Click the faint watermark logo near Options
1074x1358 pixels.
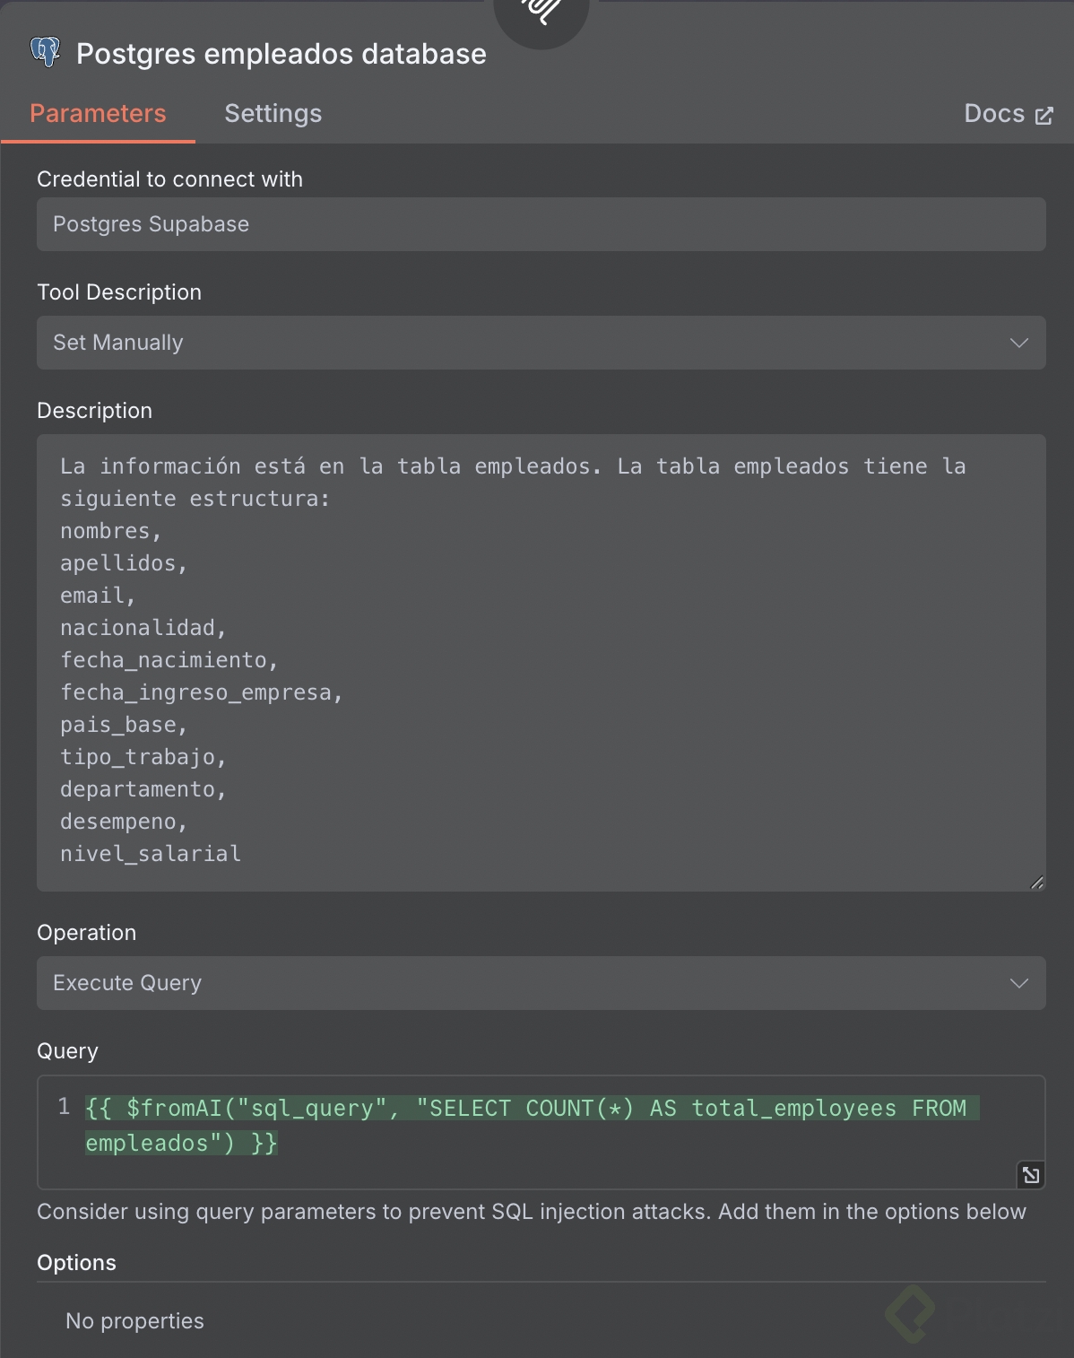[x=910, y=1314]
